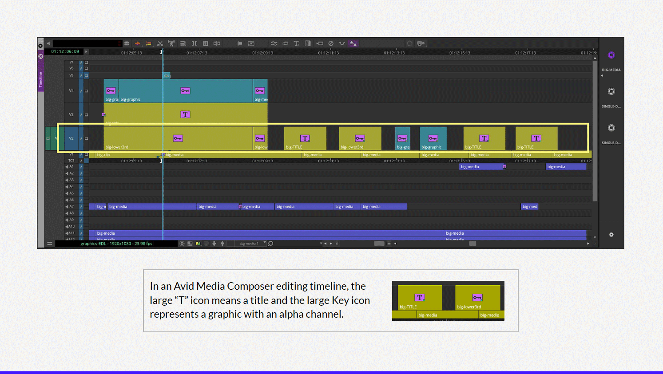Select the A7 track selector

coord(72,207)
